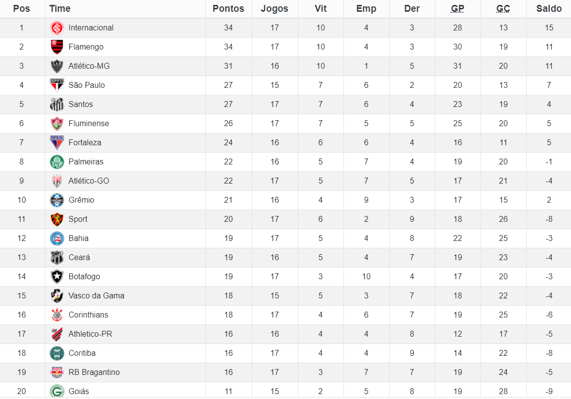The width and height of the screenshot is (571, 399).
Task: Open the Palmeiras green badge
Action: point(57,162)
